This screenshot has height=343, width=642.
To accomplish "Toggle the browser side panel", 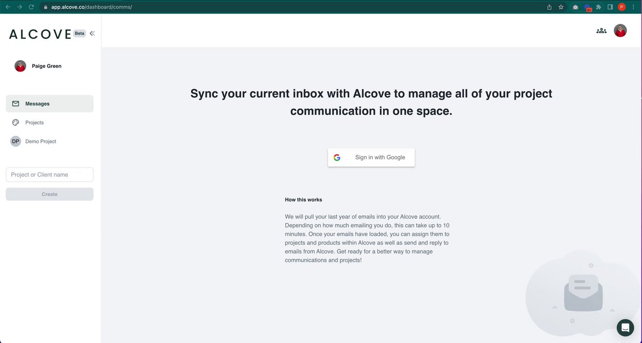I will (x=610, y=7).
